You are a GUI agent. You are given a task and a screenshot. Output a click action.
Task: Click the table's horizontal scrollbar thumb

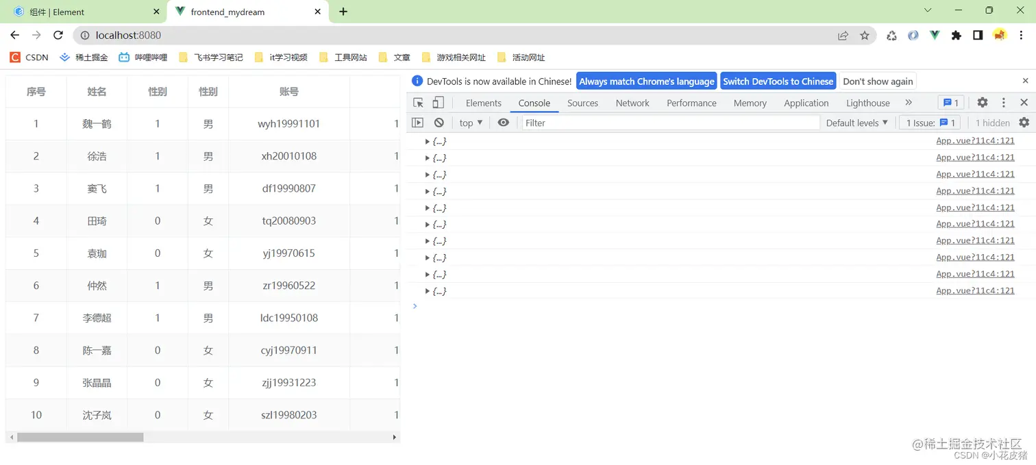[80, 437]
